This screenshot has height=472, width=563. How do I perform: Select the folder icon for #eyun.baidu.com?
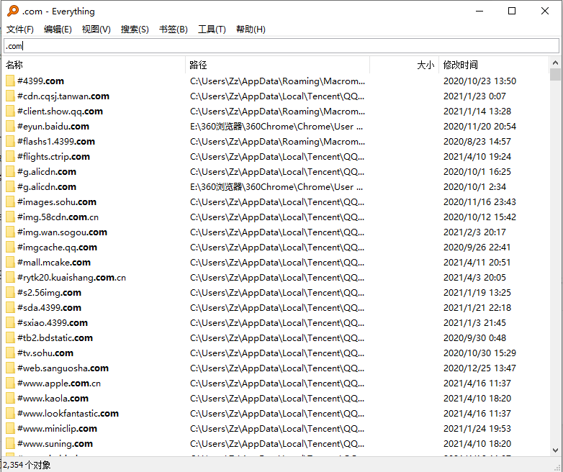(10, 127)
